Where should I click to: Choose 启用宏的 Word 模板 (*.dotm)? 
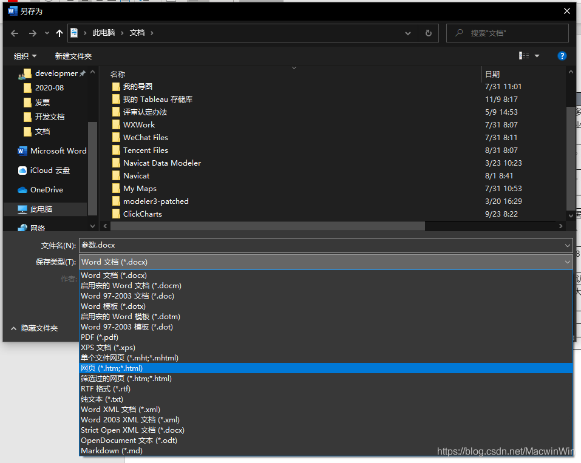(326, 317)
